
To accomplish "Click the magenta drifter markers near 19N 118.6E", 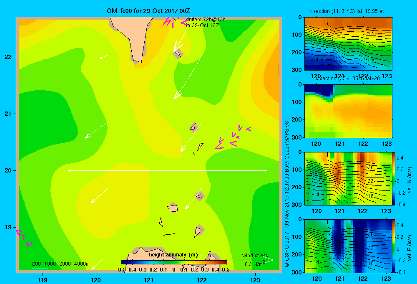I will pyautogui.click(x=24, y=238).
